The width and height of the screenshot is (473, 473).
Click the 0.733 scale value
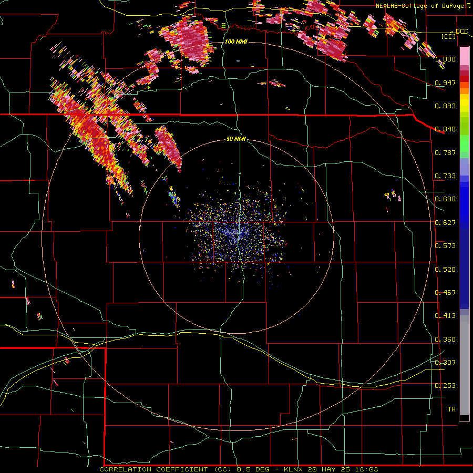[445, 176]
